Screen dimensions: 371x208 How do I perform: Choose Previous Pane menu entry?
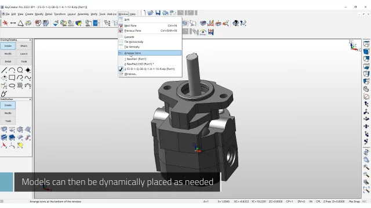tap(150, 31)
